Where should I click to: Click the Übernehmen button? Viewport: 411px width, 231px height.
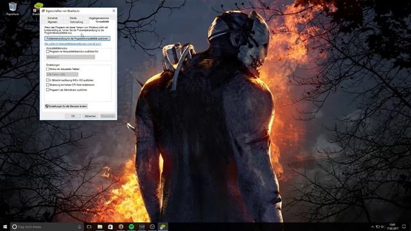click(x=108, y=116)
